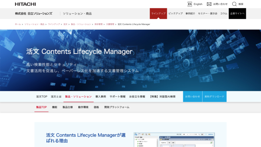Click the blue お問い合わせ button
Image resolution: width=261 pixels, height=147 pixels.
[x=192, y=96]
